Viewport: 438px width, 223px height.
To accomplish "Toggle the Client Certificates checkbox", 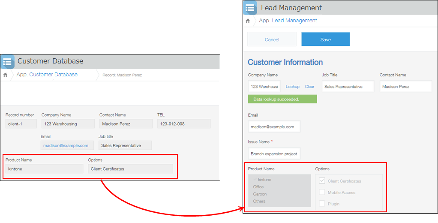I will tap(322, 181).
